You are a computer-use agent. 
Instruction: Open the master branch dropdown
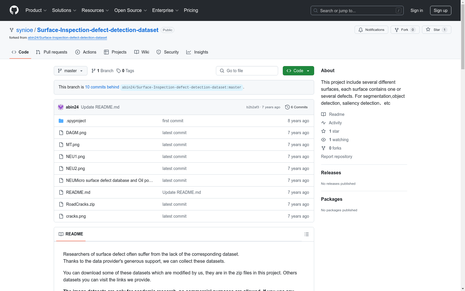pyautogui.click(x=70, y=71)
